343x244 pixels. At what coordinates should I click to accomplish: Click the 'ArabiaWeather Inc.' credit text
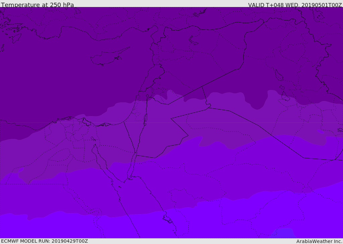(x=319, y=241)
